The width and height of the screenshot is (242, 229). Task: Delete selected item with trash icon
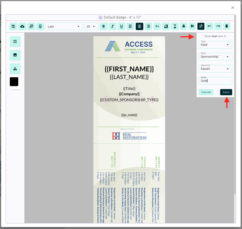227,26
